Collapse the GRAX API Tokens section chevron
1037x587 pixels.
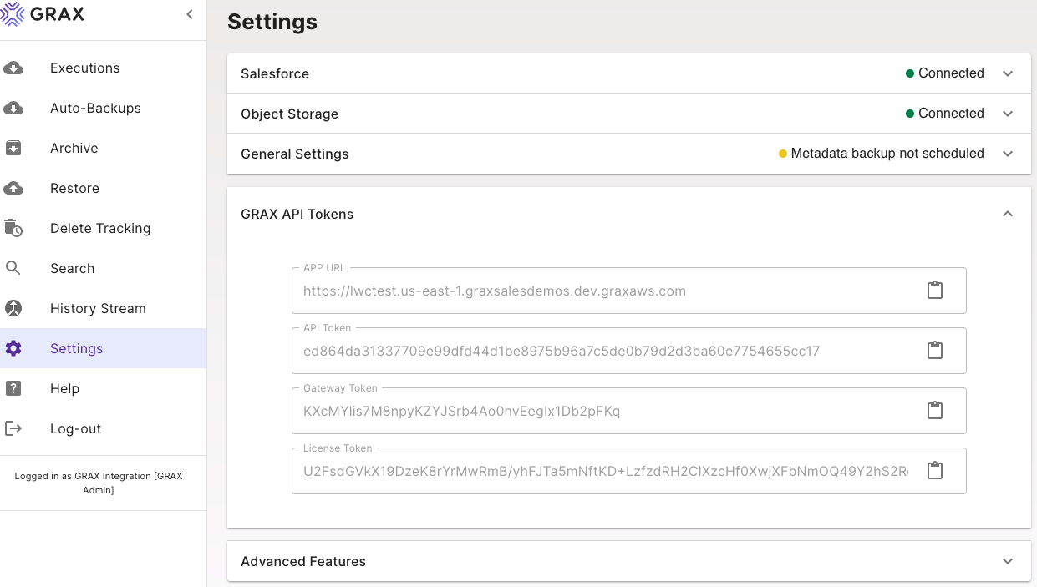pos(1008,214)
